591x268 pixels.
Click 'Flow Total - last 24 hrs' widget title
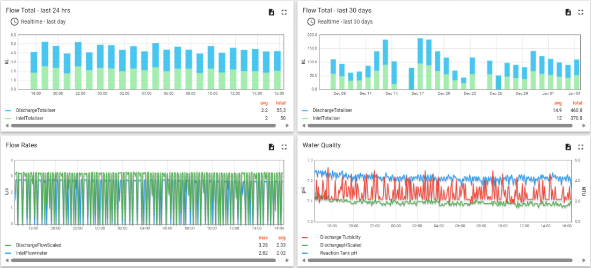(x=38, y=11)
